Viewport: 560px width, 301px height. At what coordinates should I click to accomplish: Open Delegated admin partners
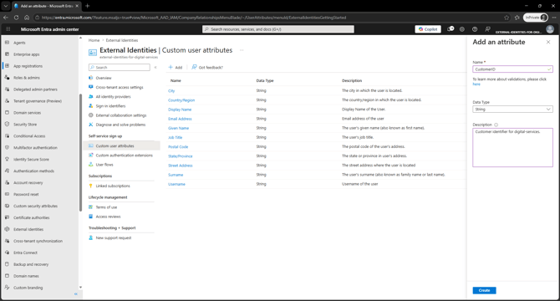click(35, 89)
